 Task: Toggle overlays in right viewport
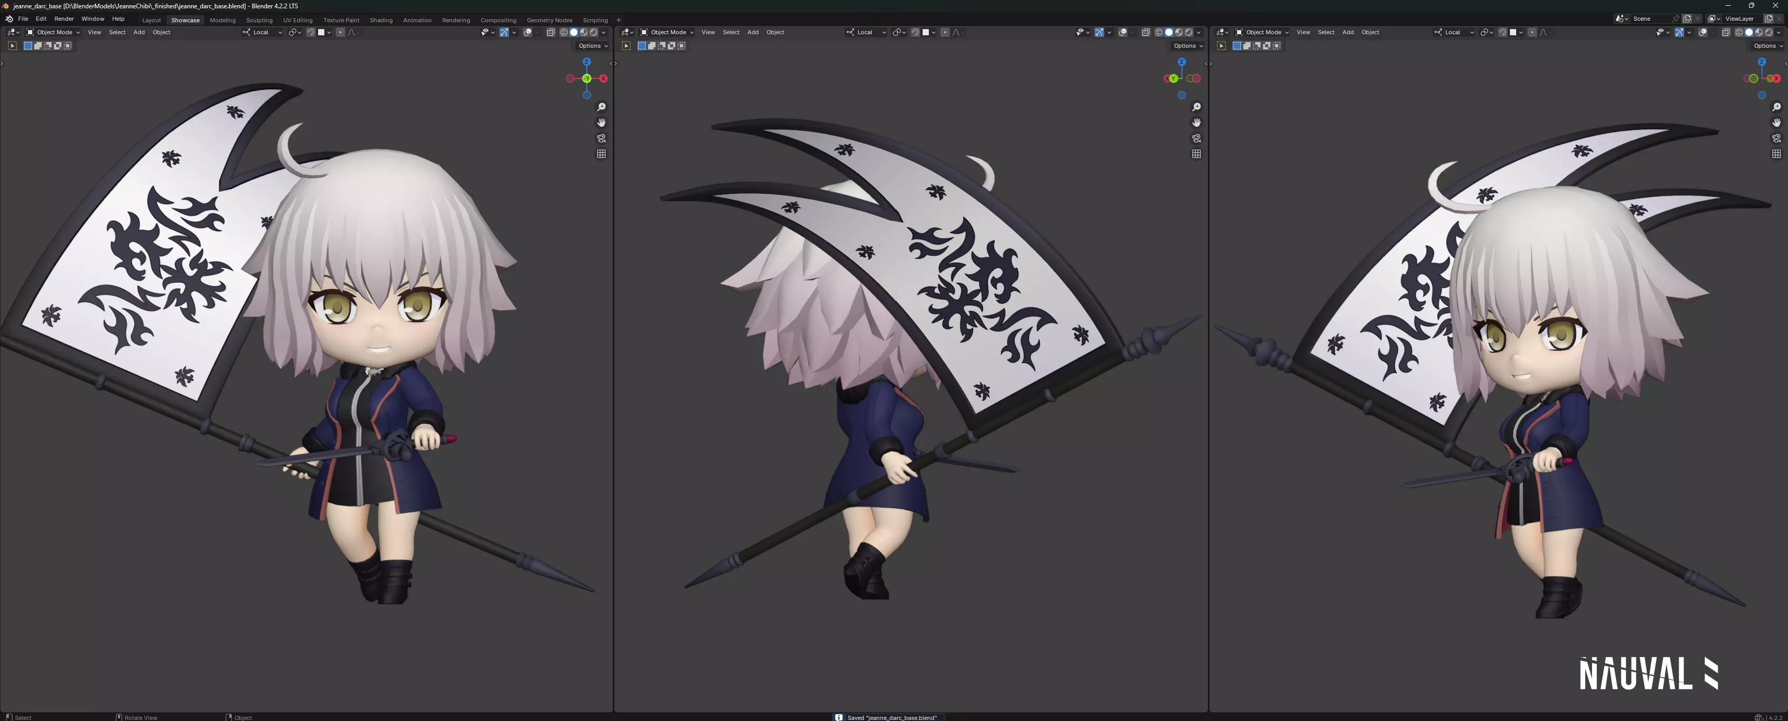[x=1703, y=33]
